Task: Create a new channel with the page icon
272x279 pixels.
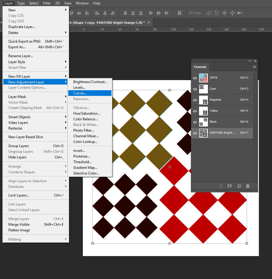Action: [x=239, y=186]
